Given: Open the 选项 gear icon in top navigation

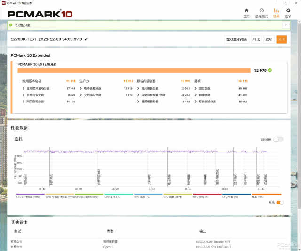Looking at the screenshot, I should [288, 10].
